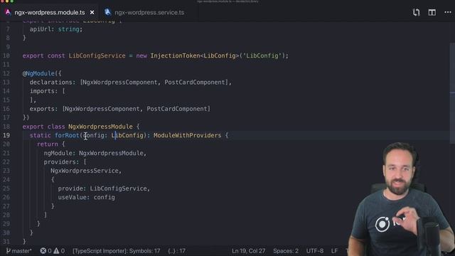This screenshot has height=256, width=455.
Task: Open the ngx-wordpress.service.ts tab
Action: click(149, 13)
